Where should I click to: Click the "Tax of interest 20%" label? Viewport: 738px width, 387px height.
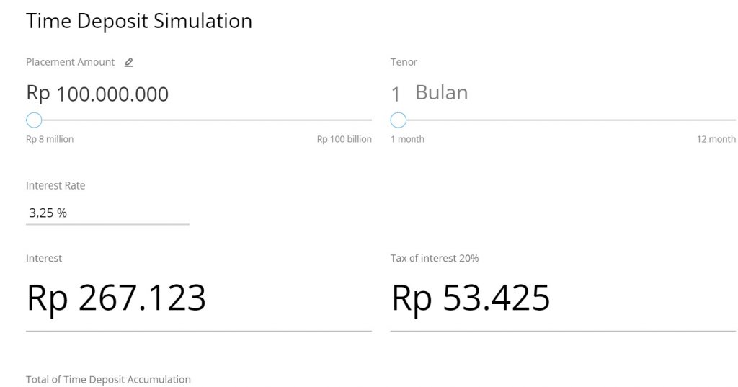coord(435,258)
